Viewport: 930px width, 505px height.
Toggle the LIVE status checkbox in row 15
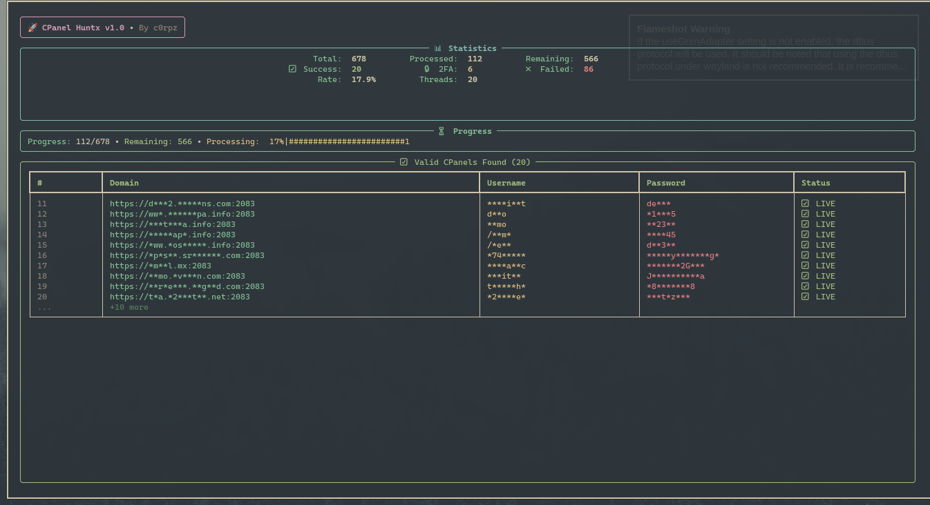805,245
